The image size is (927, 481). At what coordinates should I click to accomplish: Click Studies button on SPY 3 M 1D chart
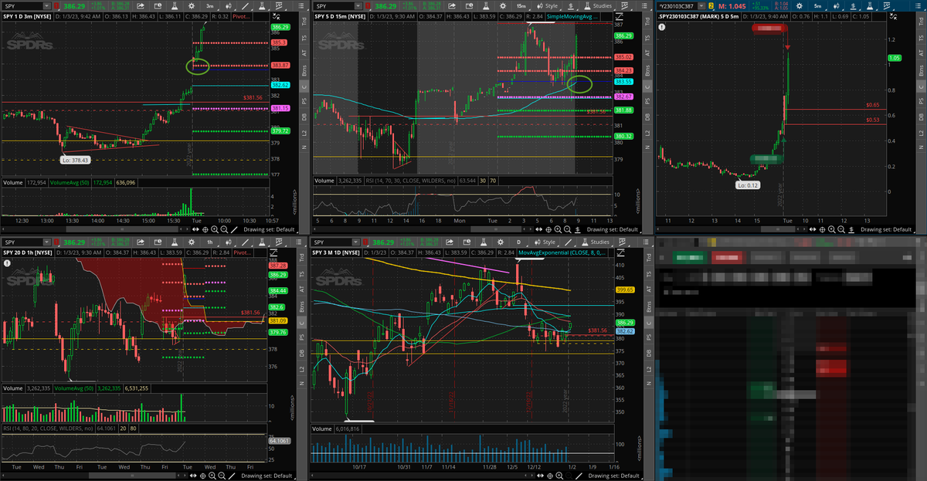pos(597,242)
